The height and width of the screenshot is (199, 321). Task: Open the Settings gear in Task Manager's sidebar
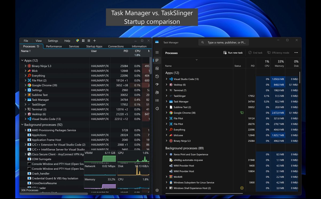pos(157,190)
